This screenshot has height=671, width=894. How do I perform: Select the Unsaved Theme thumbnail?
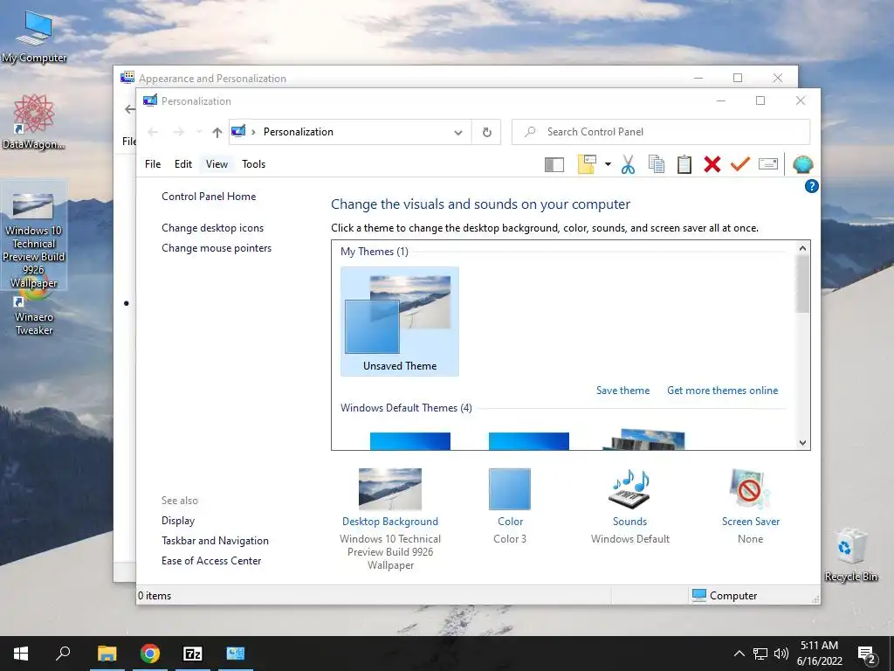point(400,322)
